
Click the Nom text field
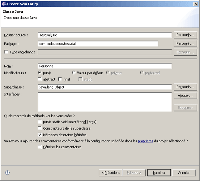tap(105, 66)
